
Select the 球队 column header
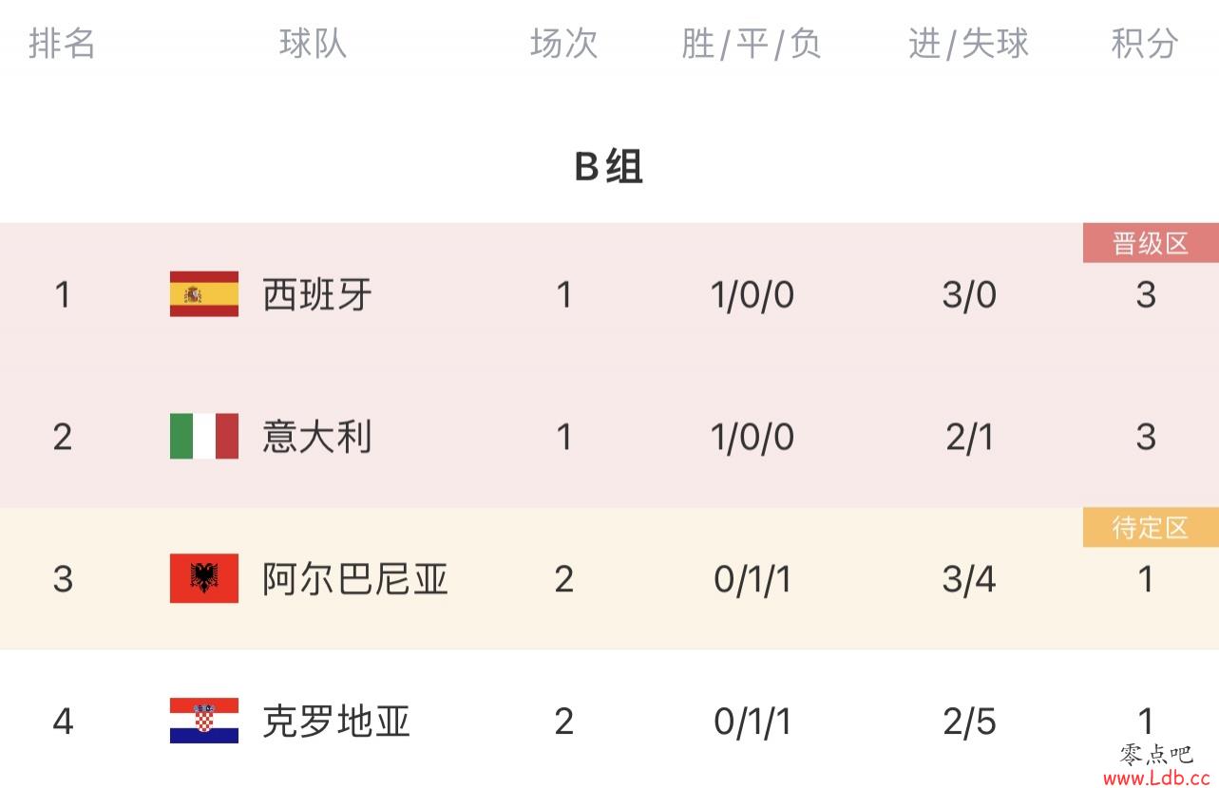tap(313, 43)
